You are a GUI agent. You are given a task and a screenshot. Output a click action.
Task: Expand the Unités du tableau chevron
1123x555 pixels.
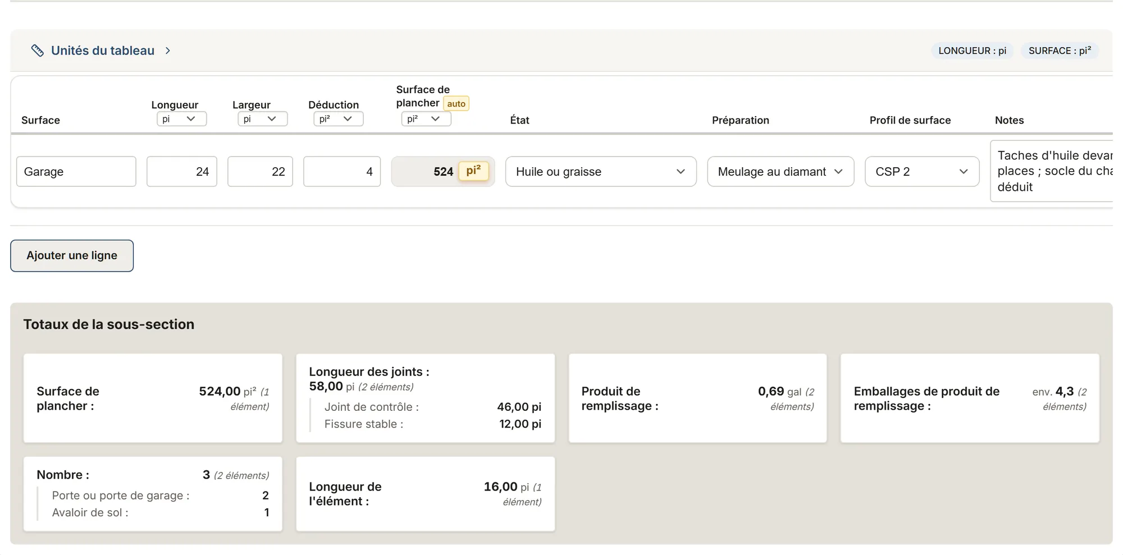click(x=168, y=51)
